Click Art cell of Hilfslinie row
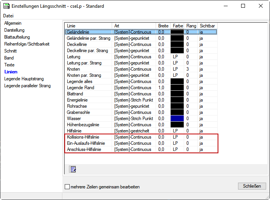The height and width of the screenshot is (200, 270). 134,131
